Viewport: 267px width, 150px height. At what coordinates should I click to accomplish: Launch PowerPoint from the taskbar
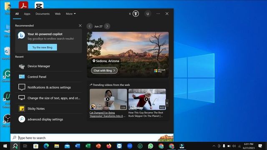coord(98,146)
